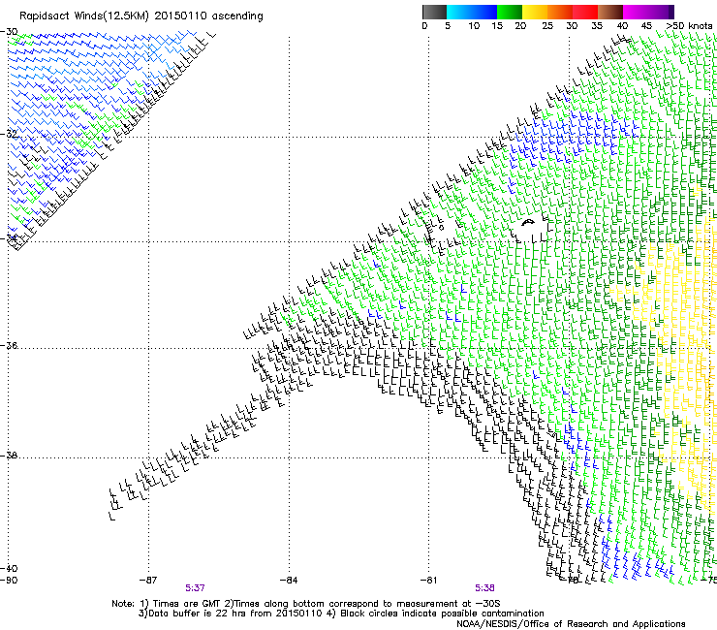
Task: Click the chart title 'Rapidscat Winds(12.5KM)'
Action: click(x=84, y=16)
